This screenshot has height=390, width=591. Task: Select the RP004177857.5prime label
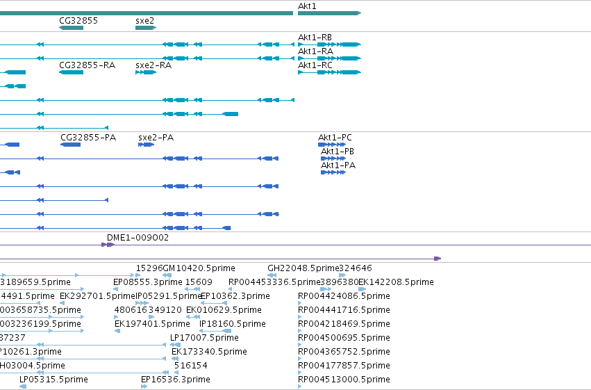344,366
